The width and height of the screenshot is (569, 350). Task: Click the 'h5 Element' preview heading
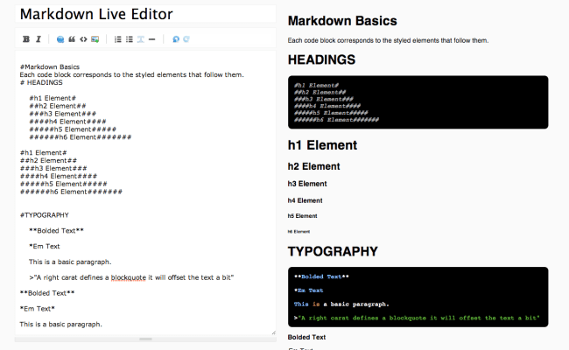(302, 216)
